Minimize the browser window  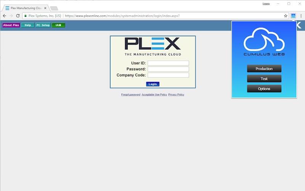point(278,4)
